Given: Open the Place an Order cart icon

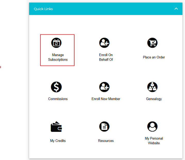Looking at the screenshot, I should point(152,43).
